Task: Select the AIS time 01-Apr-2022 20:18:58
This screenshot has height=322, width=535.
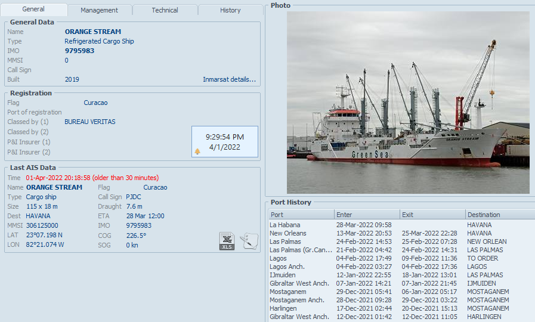Action: click(58, 178)
